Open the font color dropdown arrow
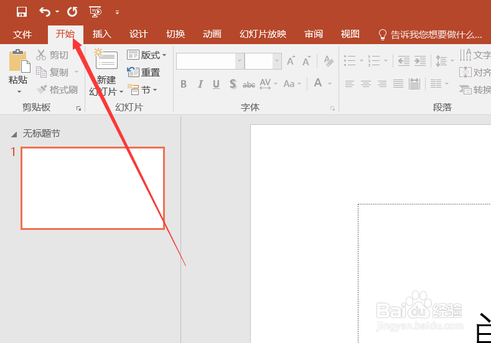Screen dimensions: 491x343 pos(330,83)
